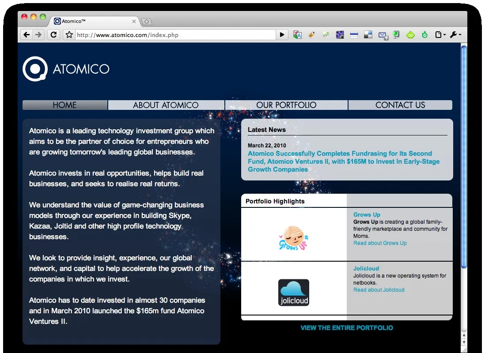Open the wrench tools menu
The height and width of the screenshot is (353, 485).
coord(455,35)
